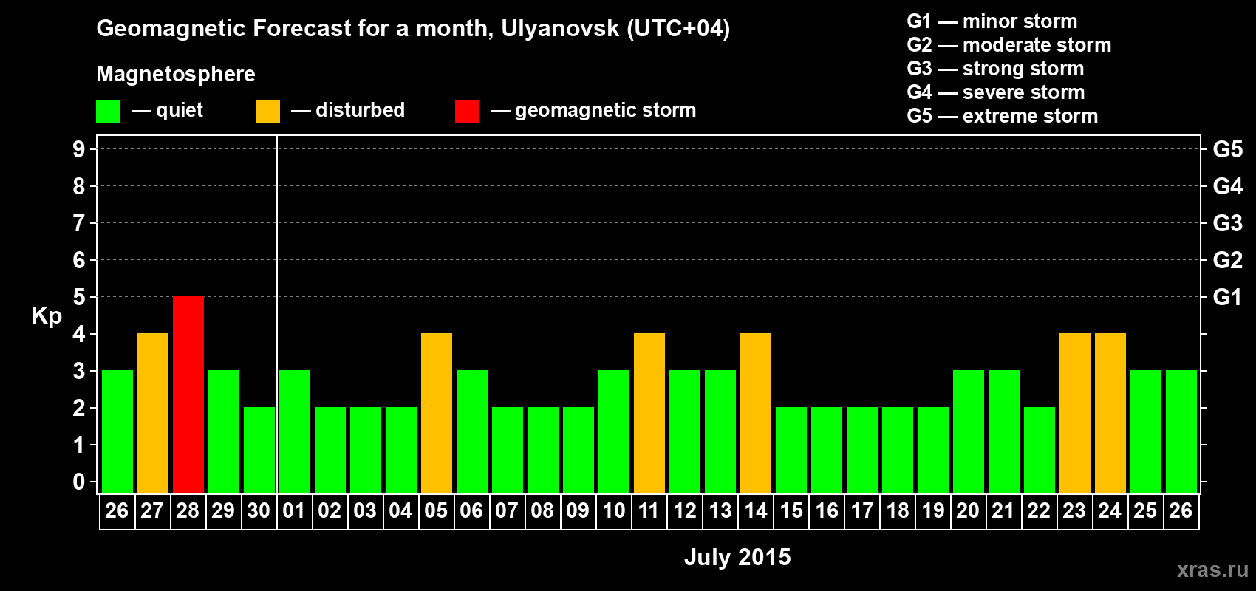The width and height of the screenshot is (1256, 591).
Task: Select the green bar for day 10
Action: (x=614, y=431)
